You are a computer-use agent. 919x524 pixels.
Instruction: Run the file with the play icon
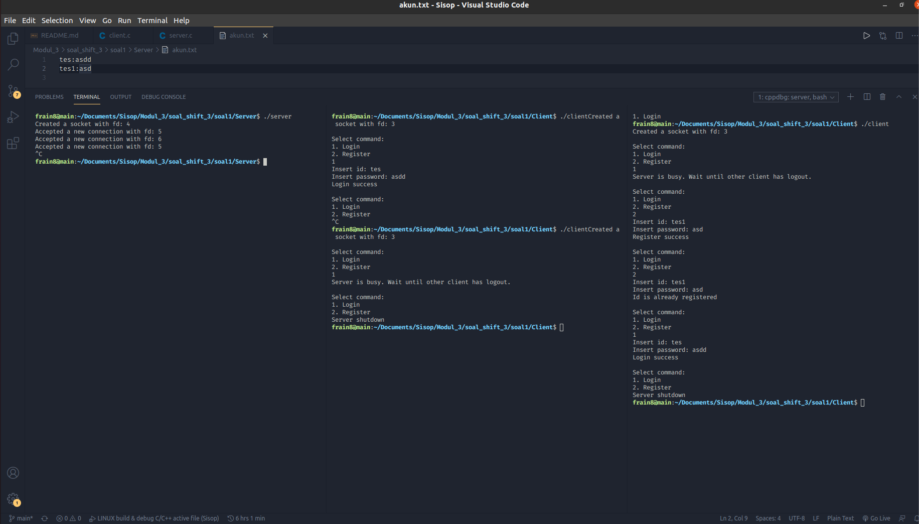[x=866, y=36]
